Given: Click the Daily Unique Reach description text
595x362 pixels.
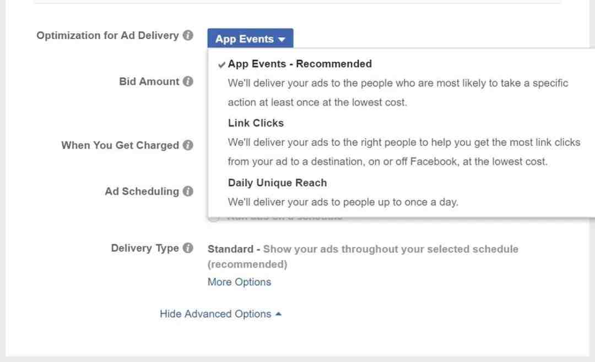Looking at the screenshot, I should coord(343,202).
